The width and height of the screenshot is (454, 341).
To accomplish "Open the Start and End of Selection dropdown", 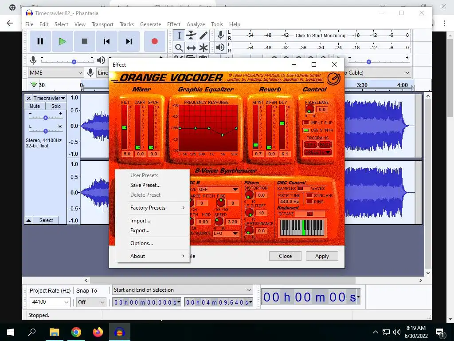I will [182, 289].
